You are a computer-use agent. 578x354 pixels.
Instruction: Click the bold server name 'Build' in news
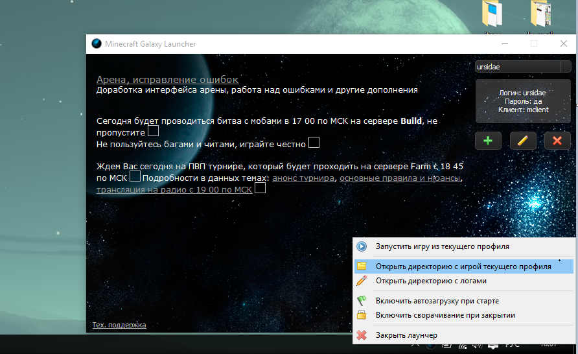pos(411,121)
